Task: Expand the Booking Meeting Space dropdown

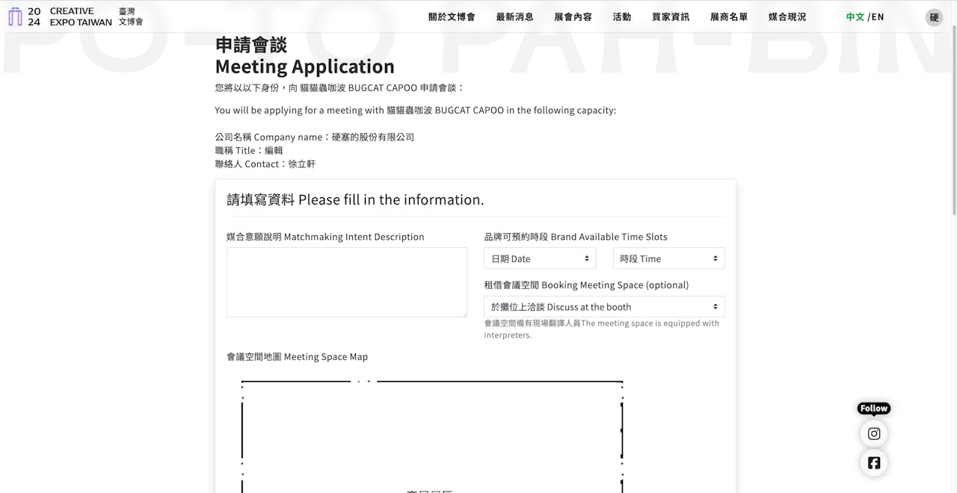Action: pyautogui.click(x=604, y=306)
